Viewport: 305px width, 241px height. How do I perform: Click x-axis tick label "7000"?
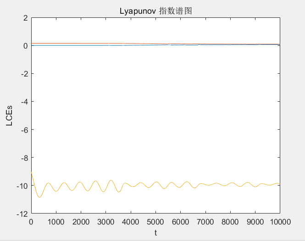pos(205,222)
